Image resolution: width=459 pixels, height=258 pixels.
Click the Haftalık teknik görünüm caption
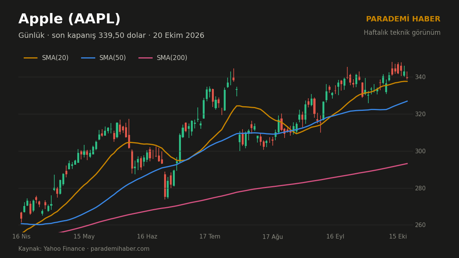click(x=402, y=33)
